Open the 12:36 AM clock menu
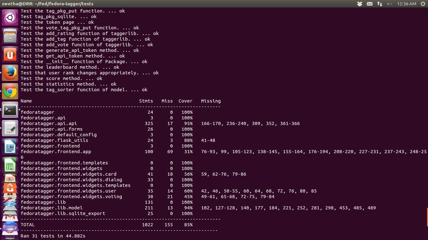 tap(406, 4)
